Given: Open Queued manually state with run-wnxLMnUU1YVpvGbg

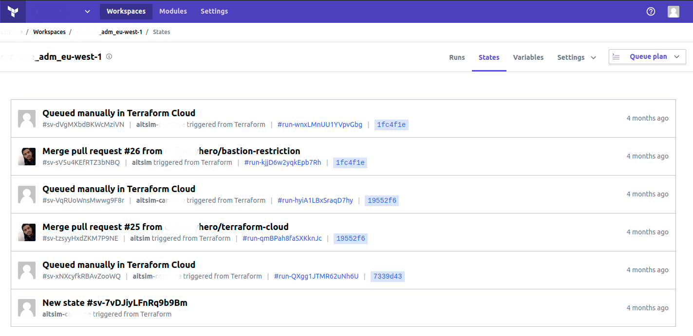Looking at the screenshot, I should tap(119, 113).
